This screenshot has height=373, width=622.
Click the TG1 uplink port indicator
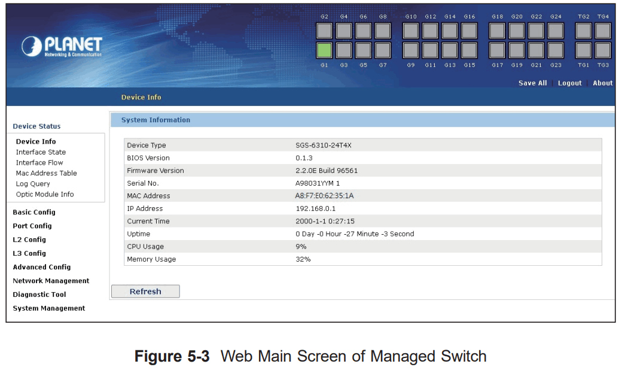point(583,50)
